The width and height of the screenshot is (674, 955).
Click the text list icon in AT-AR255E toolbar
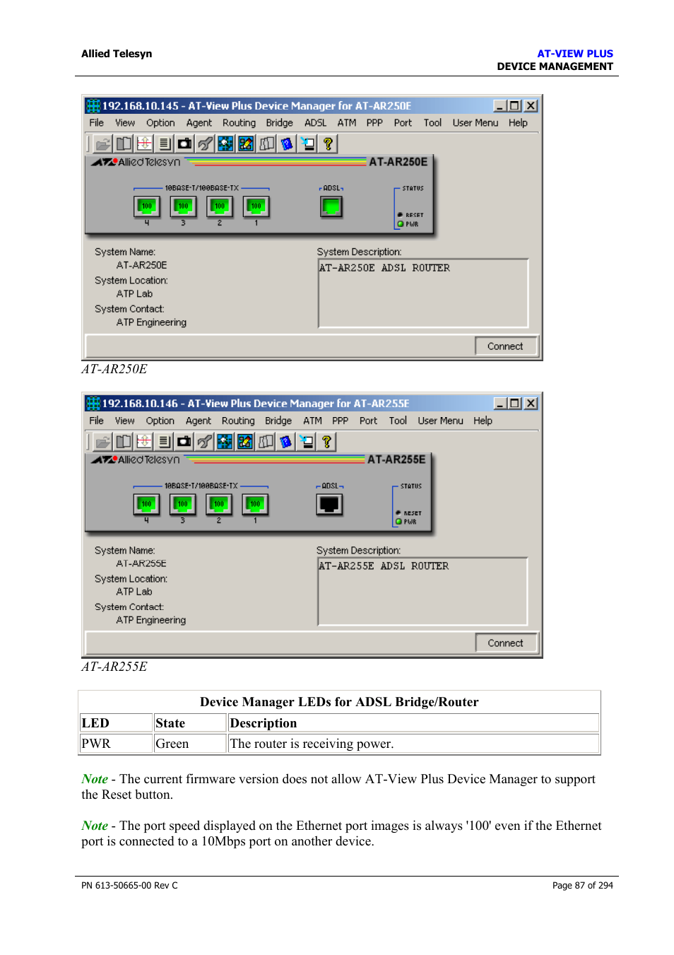pyautogui.click(x=164, y=442)
